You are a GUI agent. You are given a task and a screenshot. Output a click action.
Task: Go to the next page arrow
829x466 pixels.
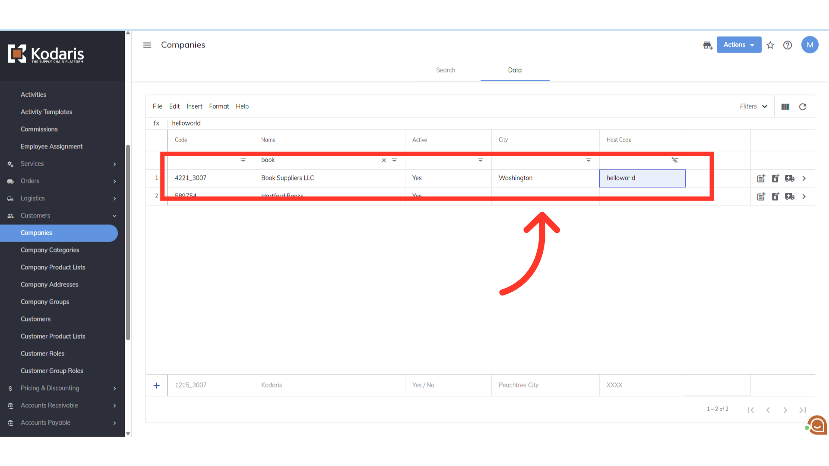point(785,410)
